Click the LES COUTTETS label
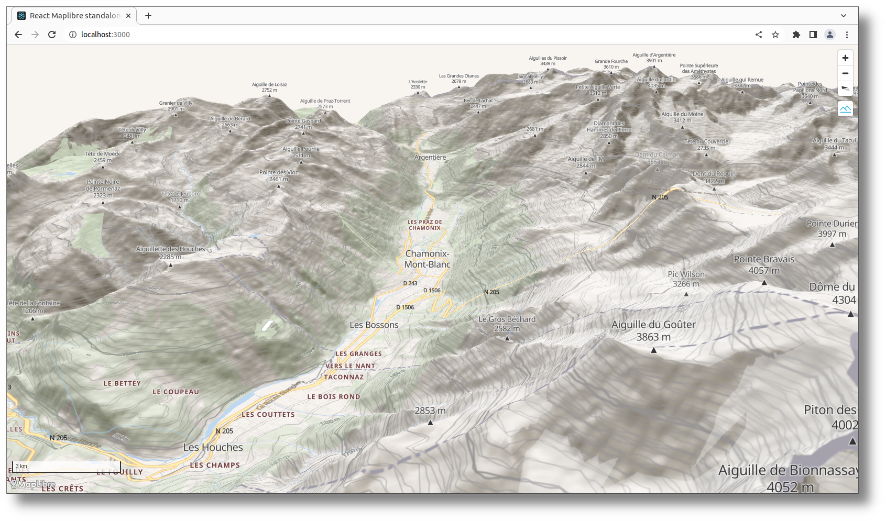886x521 pixels. coord(268,415)
